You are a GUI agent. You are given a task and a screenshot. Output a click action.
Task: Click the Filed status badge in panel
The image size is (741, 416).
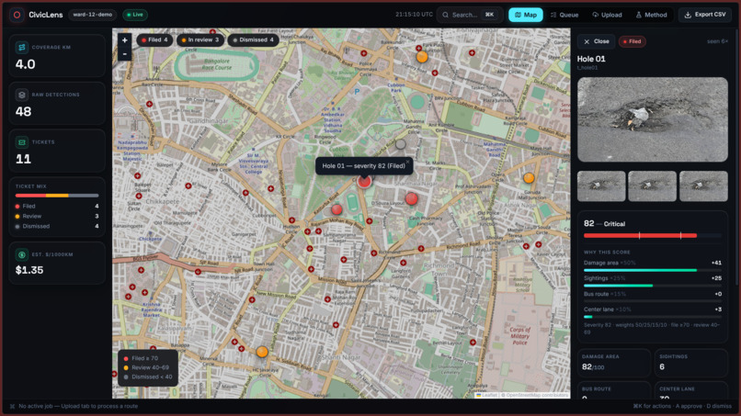pyautogui.click(x=632, y=41)
